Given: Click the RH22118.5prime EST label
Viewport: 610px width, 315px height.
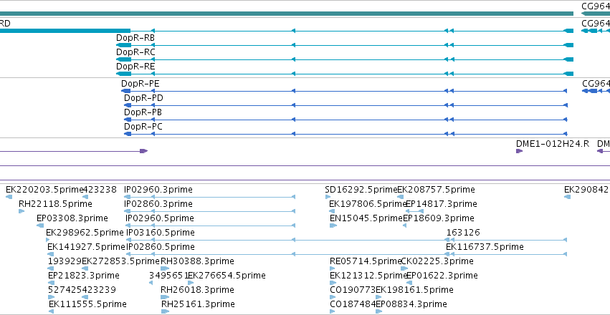Looking at the screenshot, I should pyautogui.click(x=55, y=204).
